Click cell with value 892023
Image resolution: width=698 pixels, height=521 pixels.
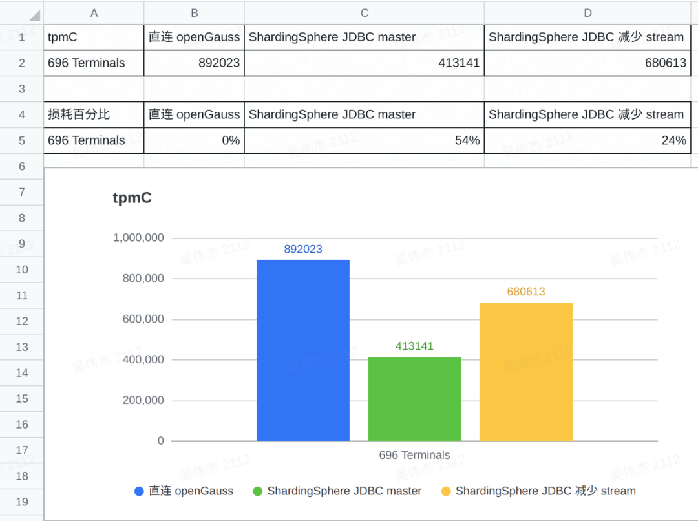click(x=194, y=63)
